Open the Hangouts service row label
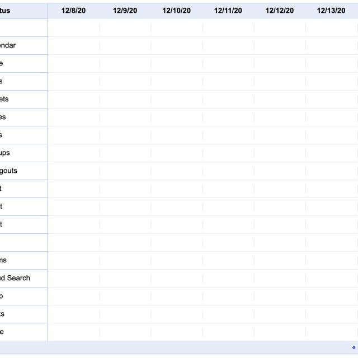Screen dimensions: 358x358 (x=8, y=171)
